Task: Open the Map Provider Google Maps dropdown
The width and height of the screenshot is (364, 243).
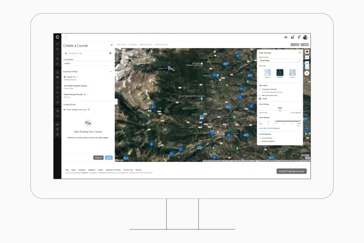Action: point(280,60)
